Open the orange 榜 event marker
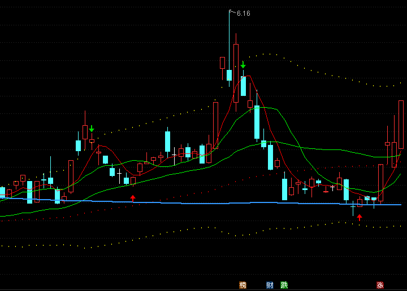 (x=243, y=285)
